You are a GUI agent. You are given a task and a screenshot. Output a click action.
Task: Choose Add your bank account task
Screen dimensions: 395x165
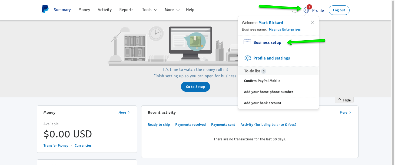[x=263, y=103]
